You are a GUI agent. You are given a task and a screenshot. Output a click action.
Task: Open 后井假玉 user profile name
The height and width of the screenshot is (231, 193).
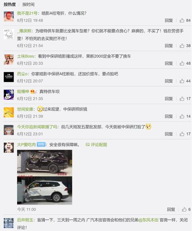click(25, 220)
